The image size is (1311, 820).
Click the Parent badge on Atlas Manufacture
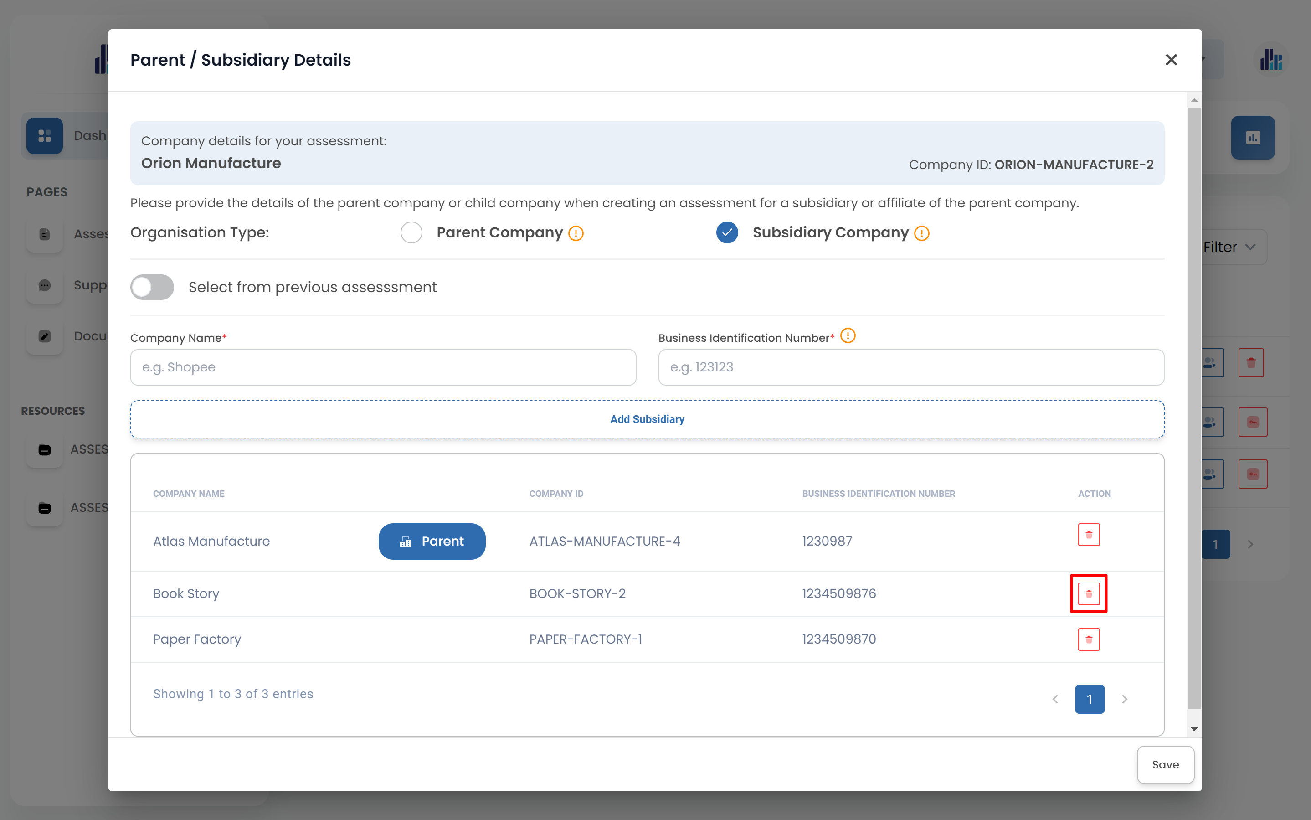click(432, 541)
